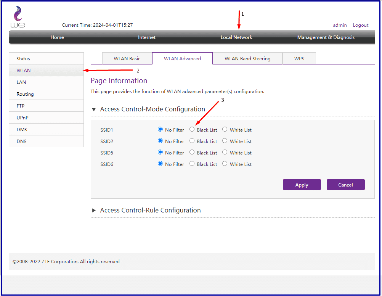Open the Local Network menu

pyautogui.click(x=236, y=37)
